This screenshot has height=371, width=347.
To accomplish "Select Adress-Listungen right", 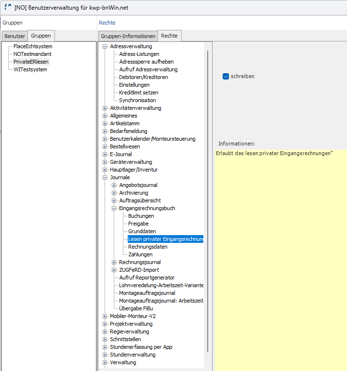I will coord(139,54).
